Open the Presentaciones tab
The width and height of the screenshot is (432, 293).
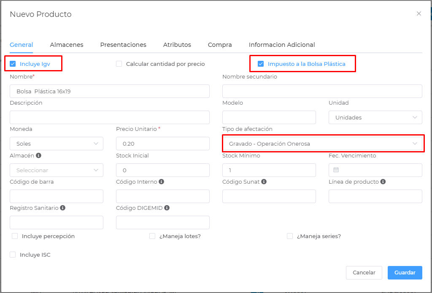[x=123, y=45]
